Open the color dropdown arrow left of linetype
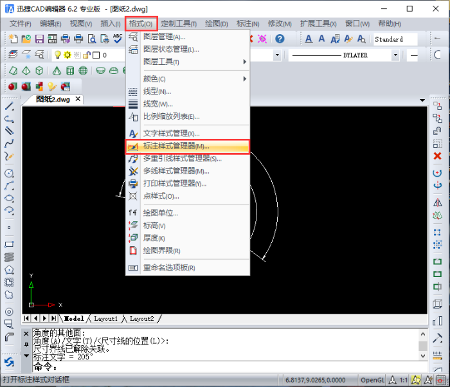This screenshot has height=387, width=450. pyautogui.click(x=277, y=55)
